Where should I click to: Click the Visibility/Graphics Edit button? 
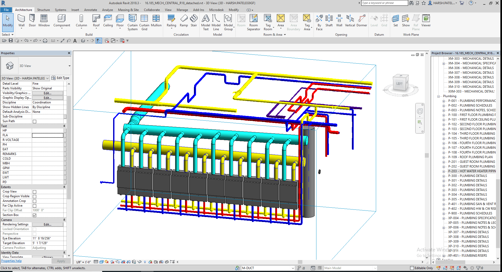point(47,93)
